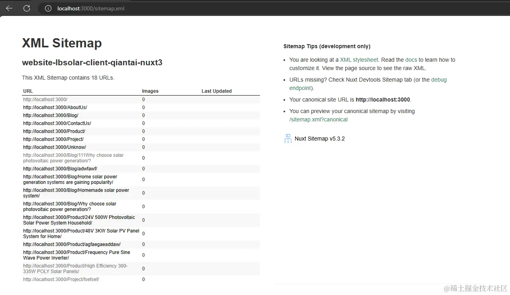Click the Nuxt Sitemap v5.3.2 text
510x295 pixels.
(319, 139)
